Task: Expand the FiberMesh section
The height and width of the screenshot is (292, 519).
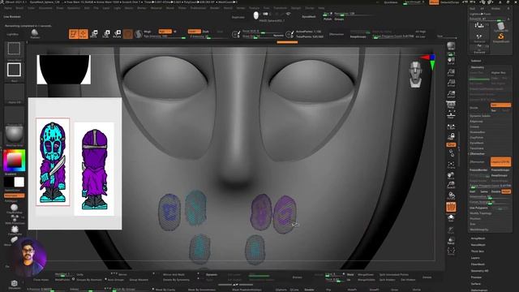Action: [x=478, y=264]
